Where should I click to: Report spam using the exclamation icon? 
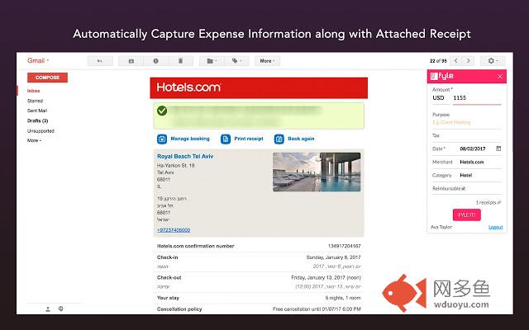pyautogui.click(x=155, y=61)
